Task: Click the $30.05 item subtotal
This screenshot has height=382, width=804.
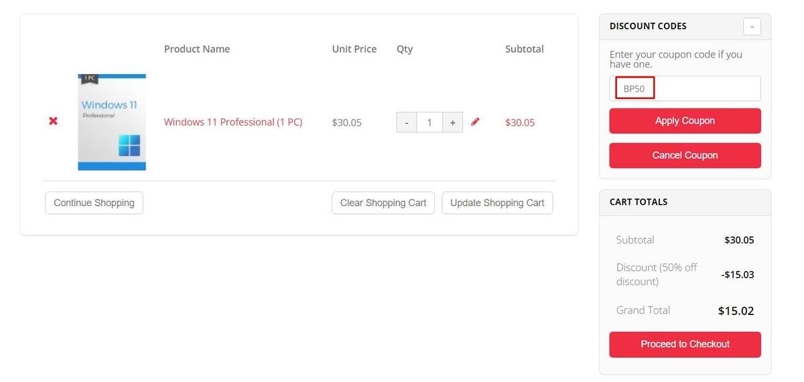Action: pyautogui.click(x=520, y=122)
